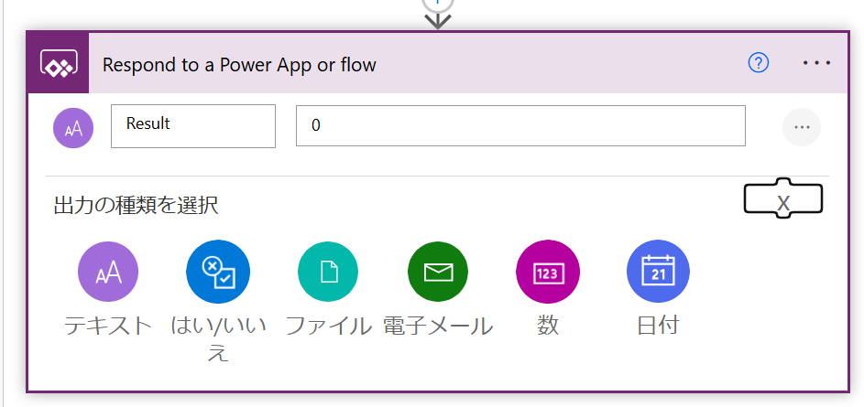Click the 数 label

548,327
